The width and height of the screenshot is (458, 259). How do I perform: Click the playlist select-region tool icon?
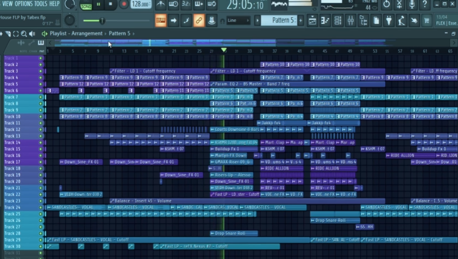(x=16, y=34)
